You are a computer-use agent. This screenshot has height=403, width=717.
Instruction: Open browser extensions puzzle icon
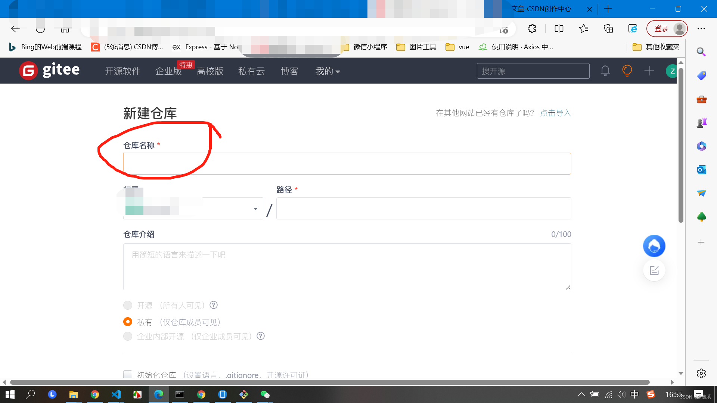(x=532, y=29)
